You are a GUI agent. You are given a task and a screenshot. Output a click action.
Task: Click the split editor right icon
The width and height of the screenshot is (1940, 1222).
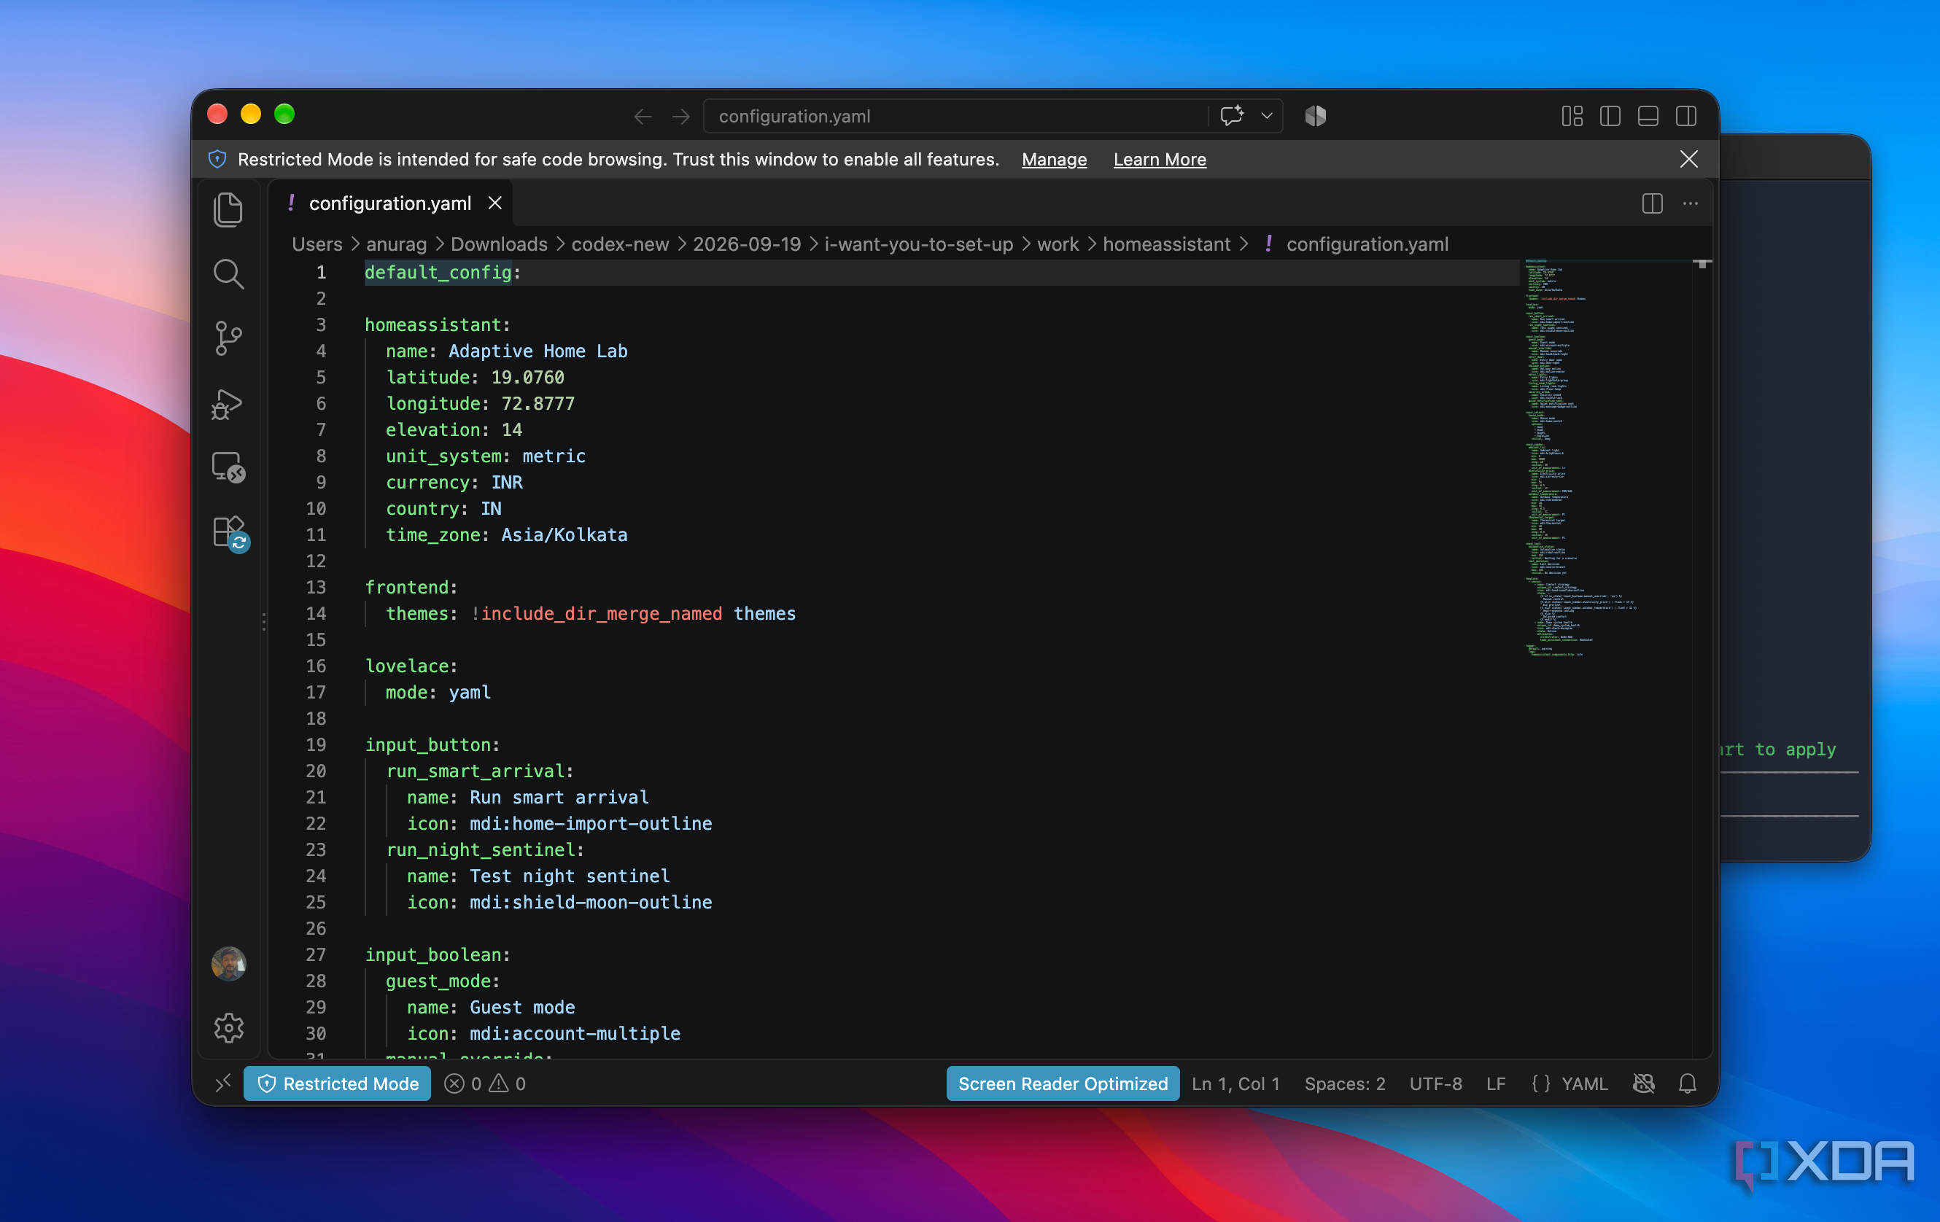point(1652,204)
